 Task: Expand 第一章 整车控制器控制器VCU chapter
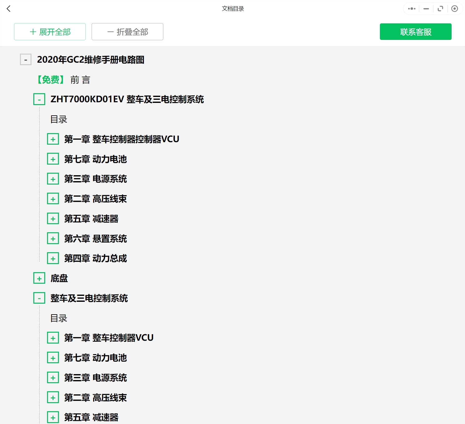pos(53,139)
